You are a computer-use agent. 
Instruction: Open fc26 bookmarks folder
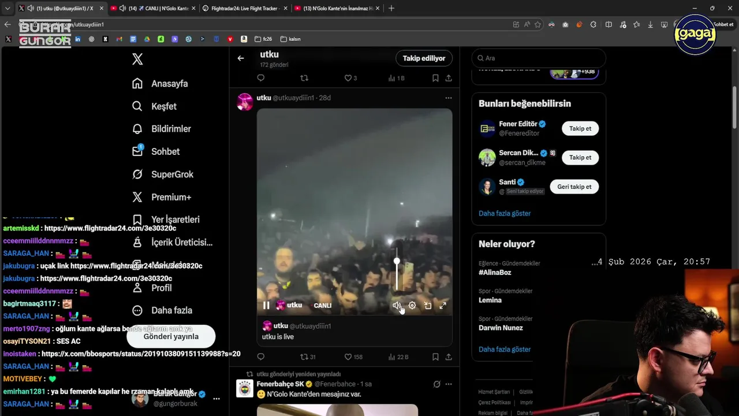(263, 39)
